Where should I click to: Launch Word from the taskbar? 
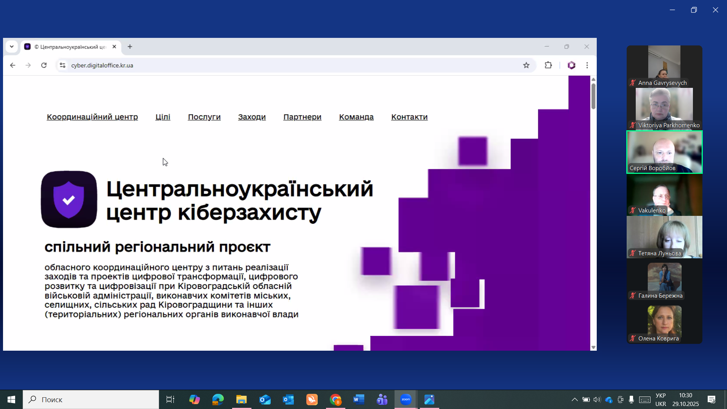[359, 400]
